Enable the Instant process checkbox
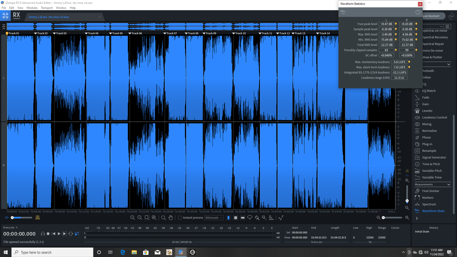The width and height of the screenshot is (457, 257). 180,217
